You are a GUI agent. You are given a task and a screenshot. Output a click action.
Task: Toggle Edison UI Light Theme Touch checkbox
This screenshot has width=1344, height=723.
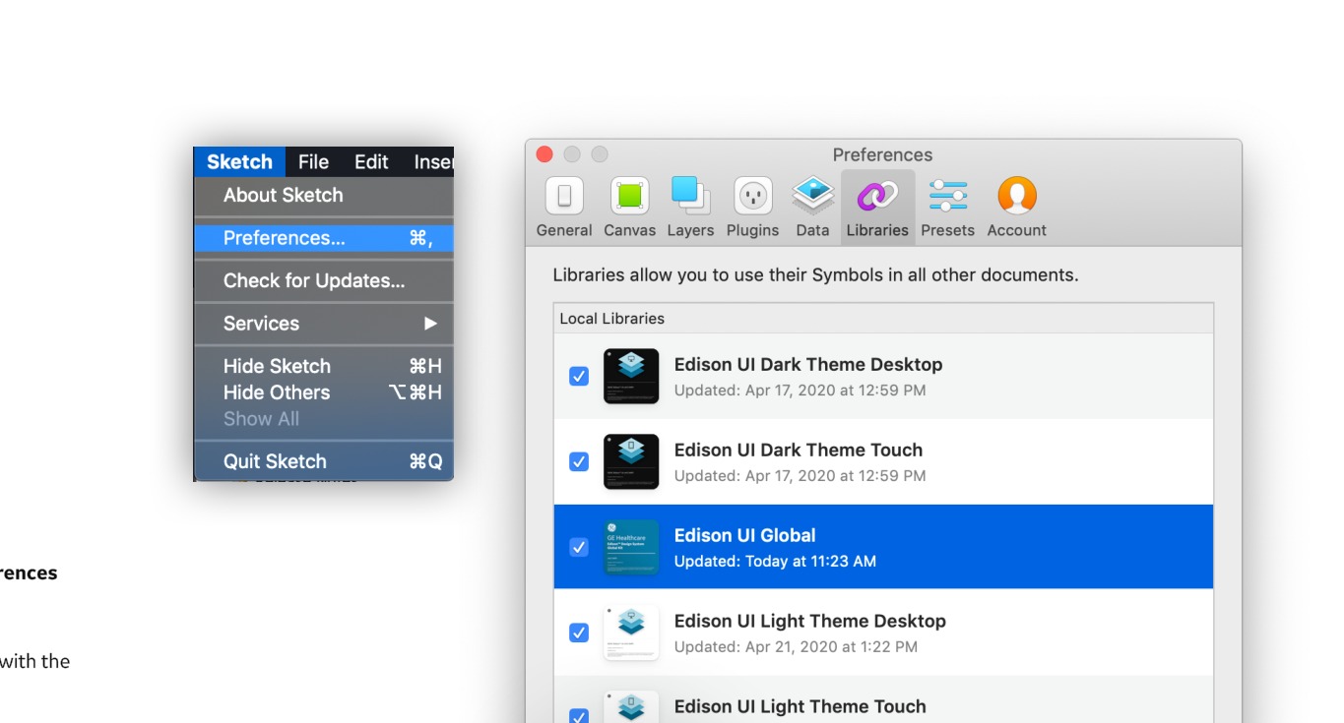pos(579,716)
